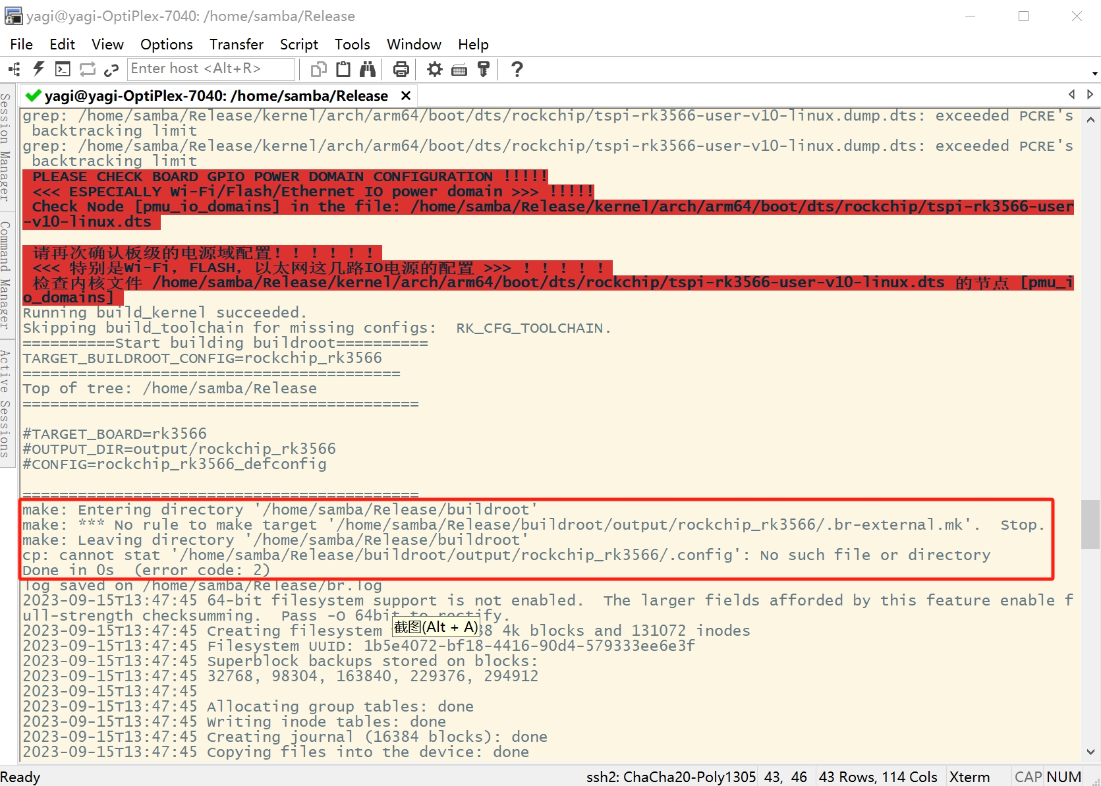Open the Command Manager side panel
The height and width of the screenshot is (786, 1101).
[6, 275]
